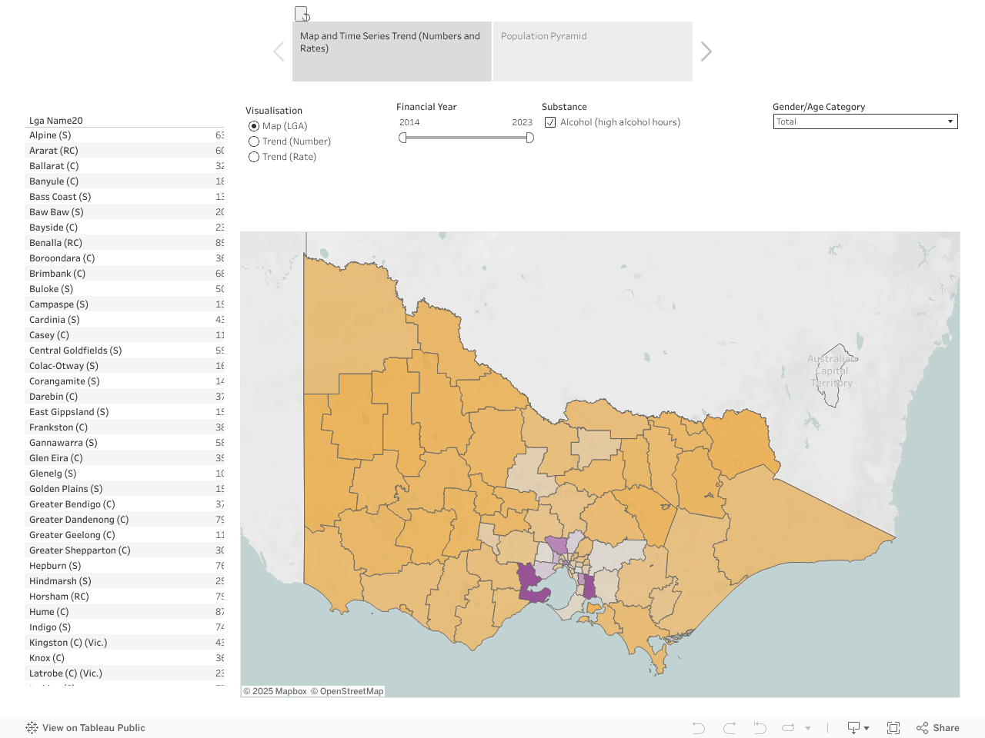This screenshot has height=738, width=985.
Task: Click the Undo icon in bottom toolbar
Action: [698, 728]
